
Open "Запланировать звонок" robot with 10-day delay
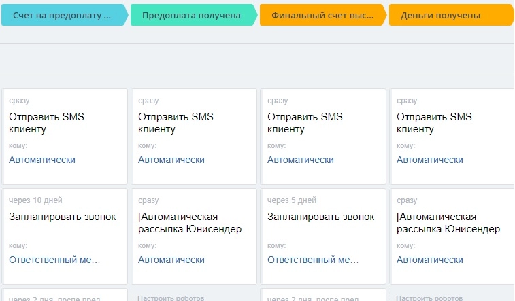(x=63, y=217)
